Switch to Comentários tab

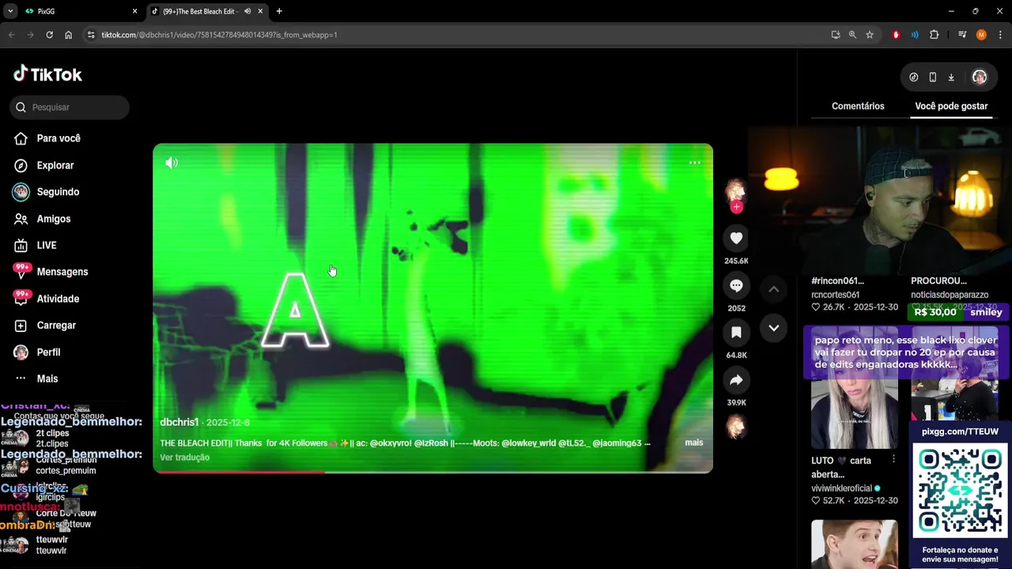coord(858,106)
